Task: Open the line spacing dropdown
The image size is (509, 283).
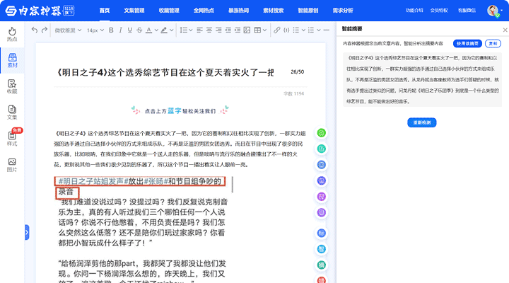Action: pyautogui.click(x=186, y=30)
